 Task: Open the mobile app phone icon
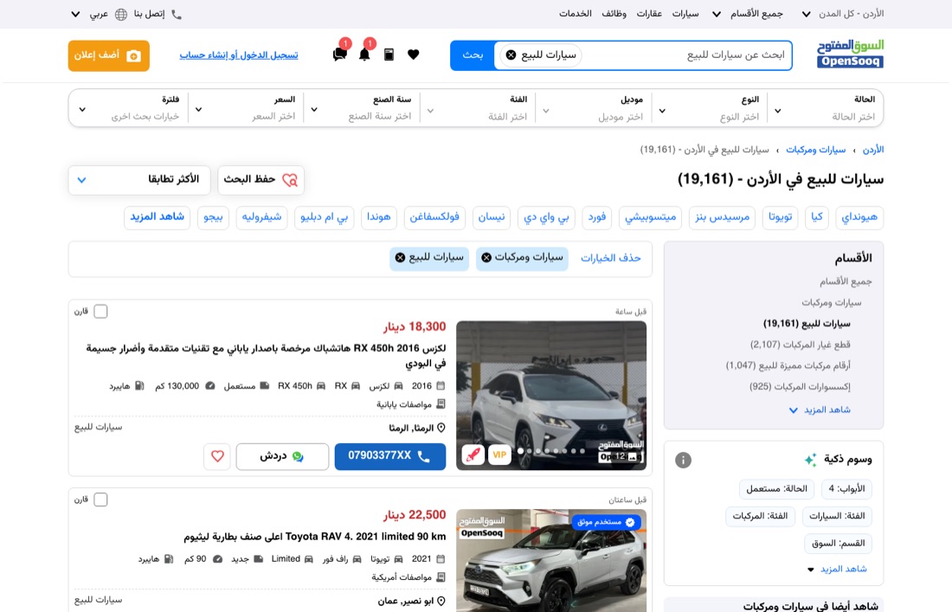[x=389, y=55]
